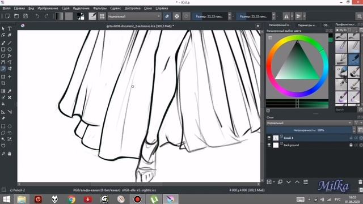This screenshot has height=204, width=363.
Task: Adjust the first brush size slider
Action: click(x=210, y=16)
